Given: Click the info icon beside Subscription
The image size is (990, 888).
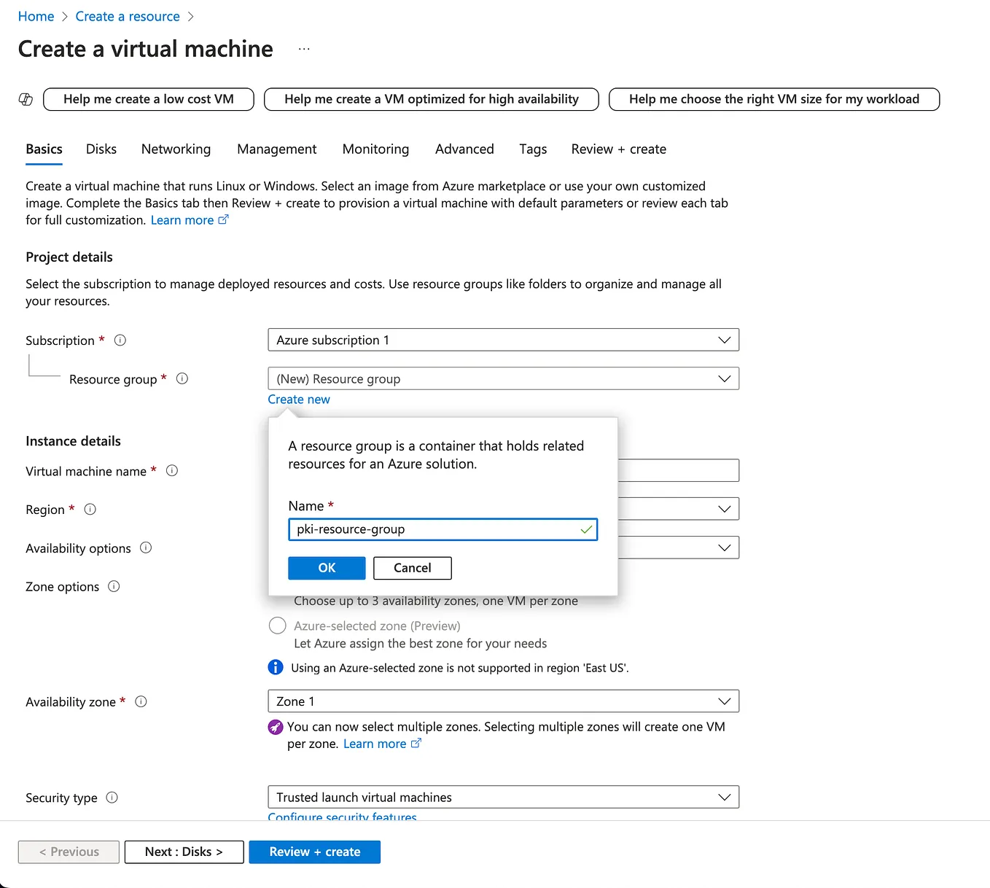Looking at the screenshot, I should pos(120,340).
